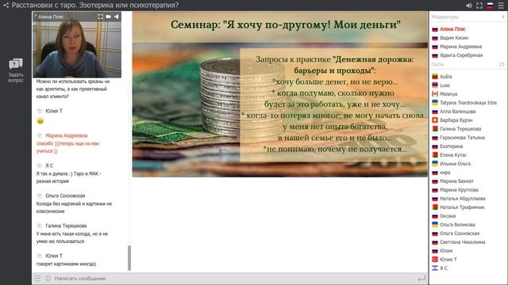Open the chat options menu icon

tap(38, 278)
